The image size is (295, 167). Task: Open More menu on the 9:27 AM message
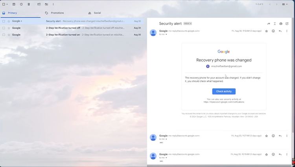tap(287, 136)
